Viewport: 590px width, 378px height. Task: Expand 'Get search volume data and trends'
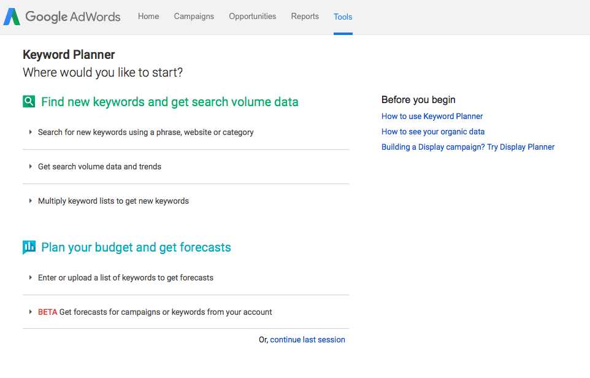point(99,166)
